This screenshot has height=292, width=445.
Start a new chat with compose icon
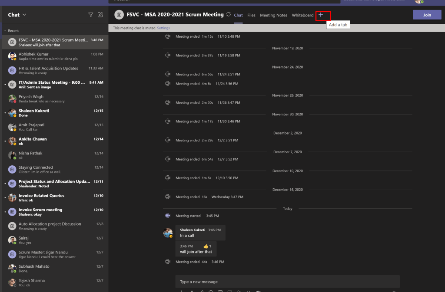100,15
